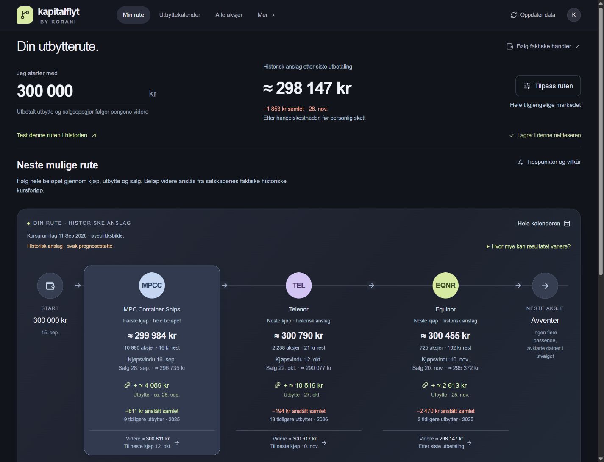Click the arrow after Videre ≈ 298 147 kr
Screen dimensions: 604x462
[469, 442]
